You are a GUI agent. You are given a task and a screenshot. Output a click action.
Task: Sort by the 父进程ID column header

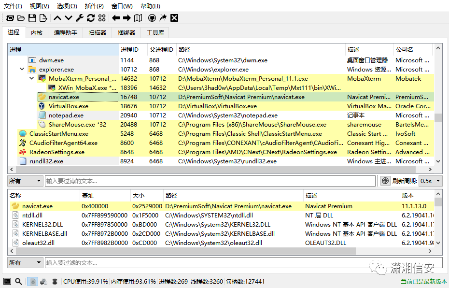162,50
